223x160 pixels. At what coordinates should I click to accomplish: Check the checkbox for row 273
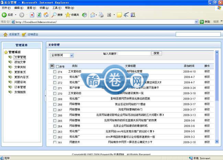[x=55, y=77]
